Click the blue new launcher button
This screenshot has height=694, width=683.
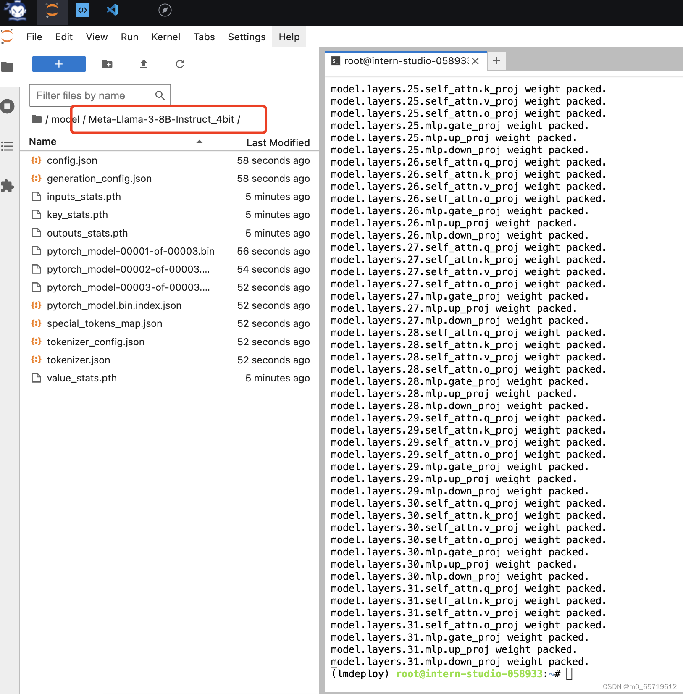(58, 64)
